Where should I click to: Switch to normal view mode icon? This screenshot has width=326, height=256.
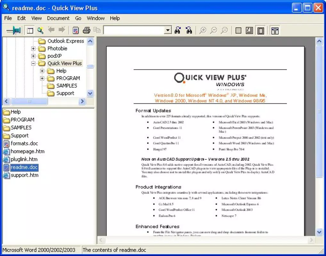pyautogui.click(x=249, y=30)
